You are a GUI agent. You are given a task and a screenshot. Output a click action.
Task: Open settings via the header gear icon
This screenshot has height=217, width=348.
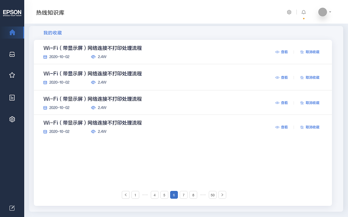[x=289, y=12]
